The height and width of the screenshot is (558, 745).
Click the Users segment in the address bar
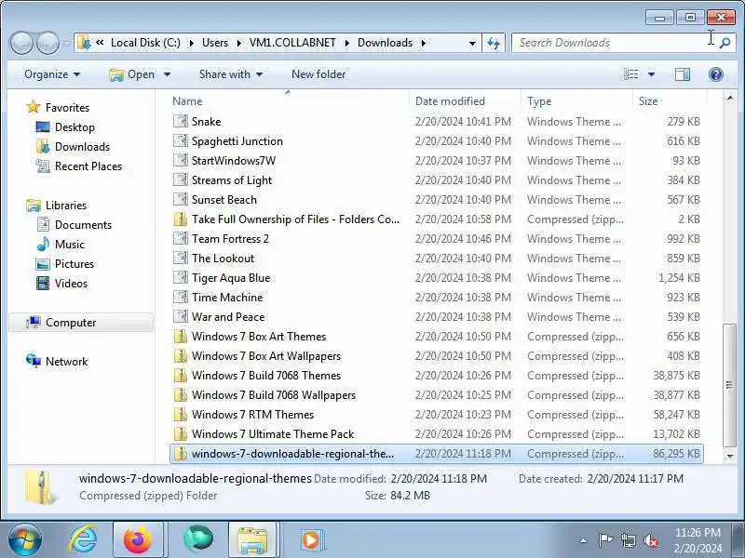point(215,43)
